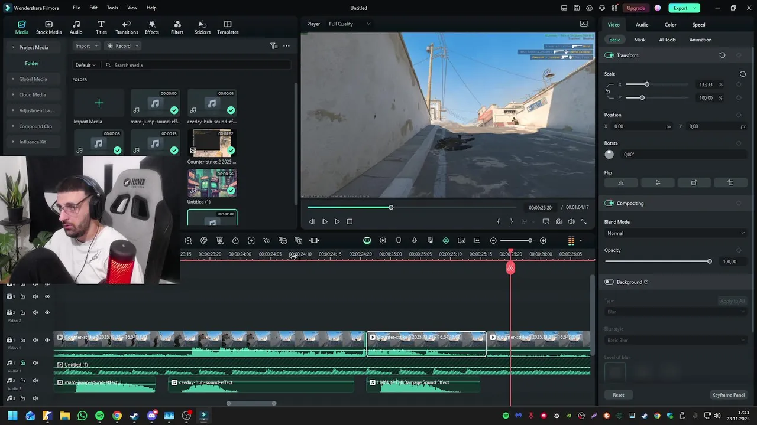
Task: Open the Keyframe Panel
Action: (x=728, y=395)
